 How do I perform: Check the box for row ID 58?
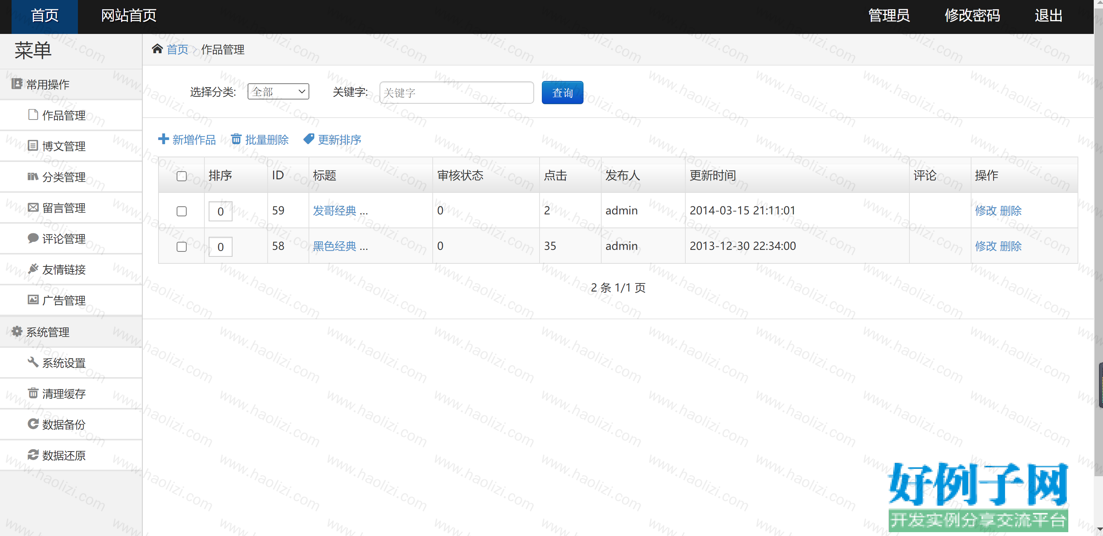coord(182,246)
